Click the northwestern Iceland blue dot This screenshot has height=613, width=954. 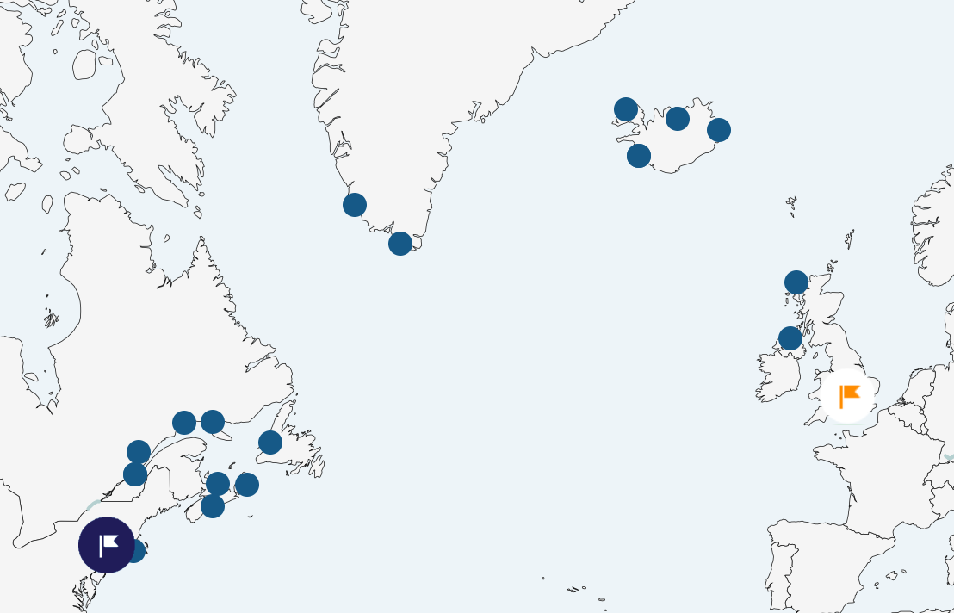pyautogui.click(x=626, y=109)
